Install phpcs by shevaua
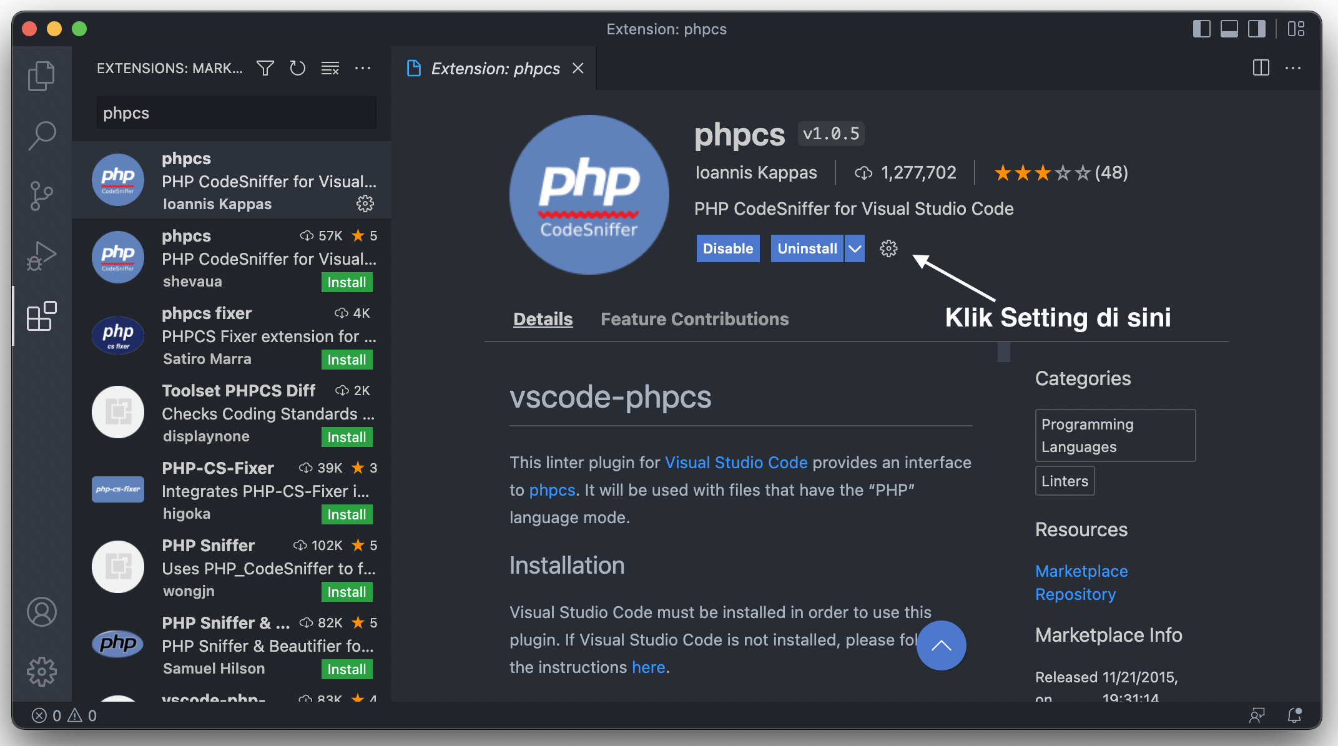Screen dimensions: 1338x746 (x=347, y=282)
